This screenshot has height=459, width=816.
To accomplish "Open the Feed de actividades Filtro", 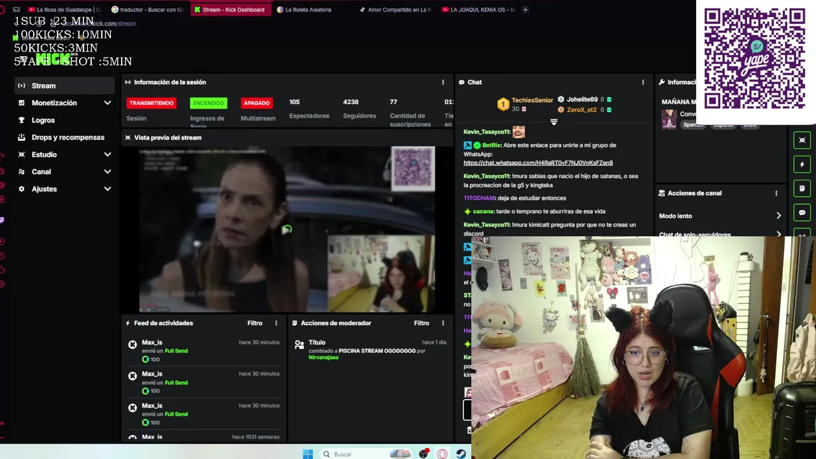I will (255, 323).
